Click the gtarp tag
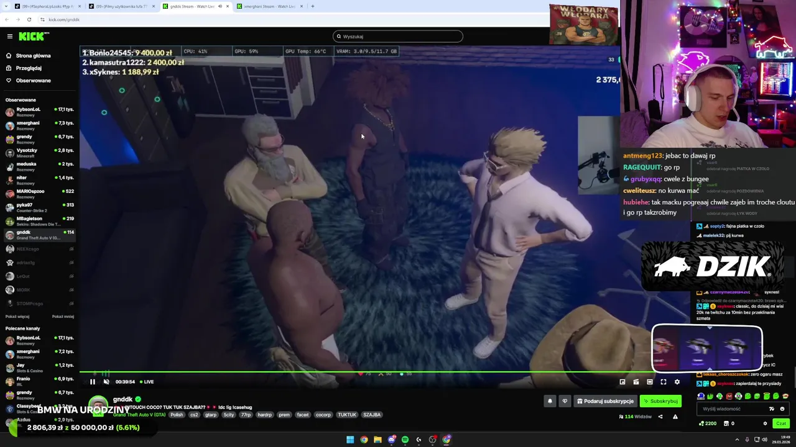 coord(211,415)
